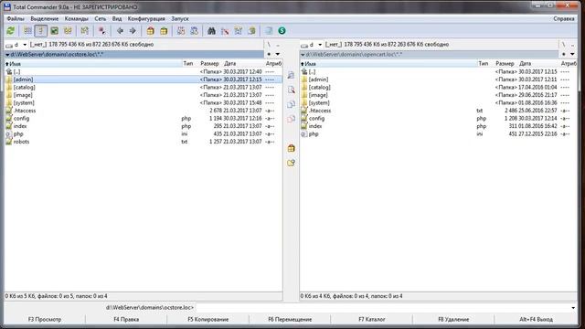Click the Unpack files toolbar icon

click(x=164, y=31)
